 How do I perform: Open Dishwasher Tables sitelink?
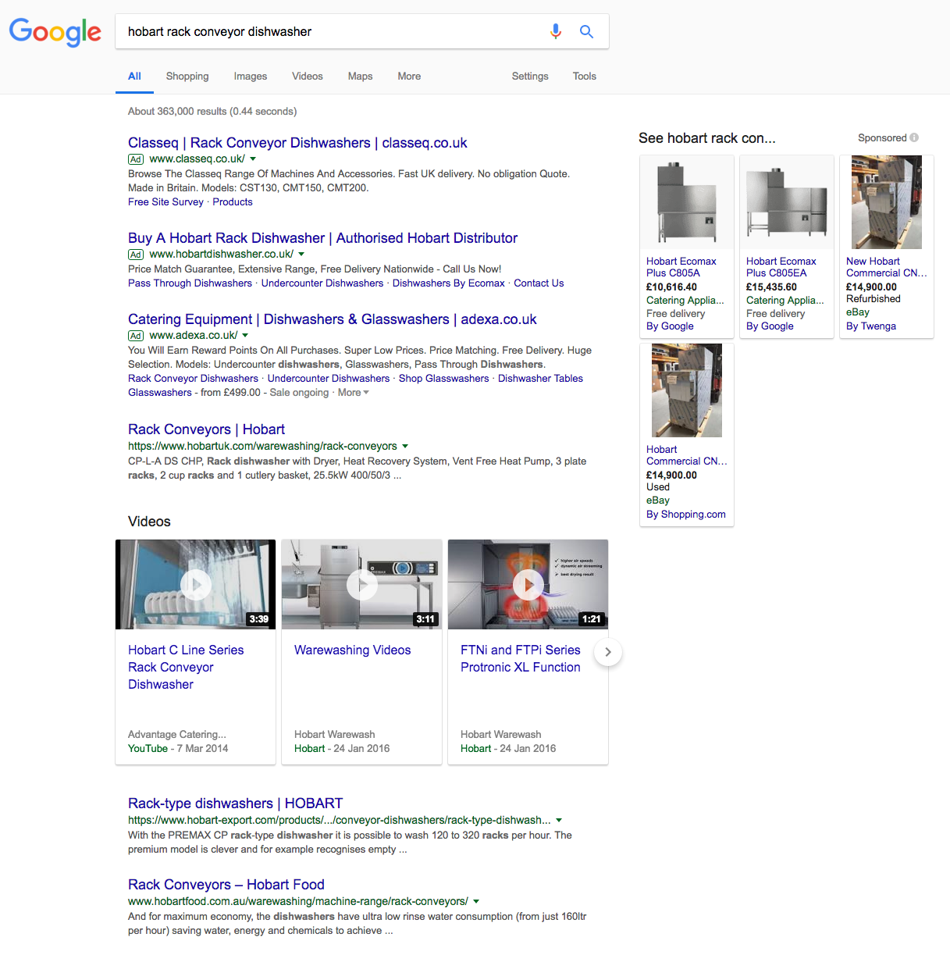540,379
